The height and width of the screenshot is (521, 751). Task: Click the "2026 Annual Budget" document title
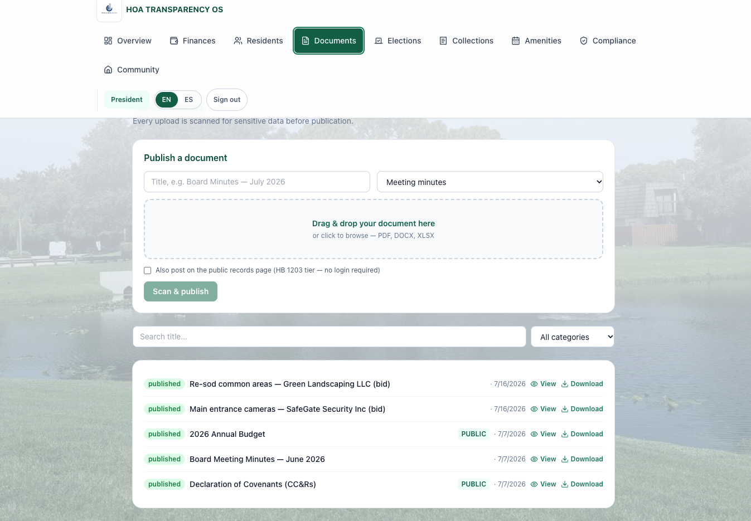pyautogui.click(x=227, y=434)
